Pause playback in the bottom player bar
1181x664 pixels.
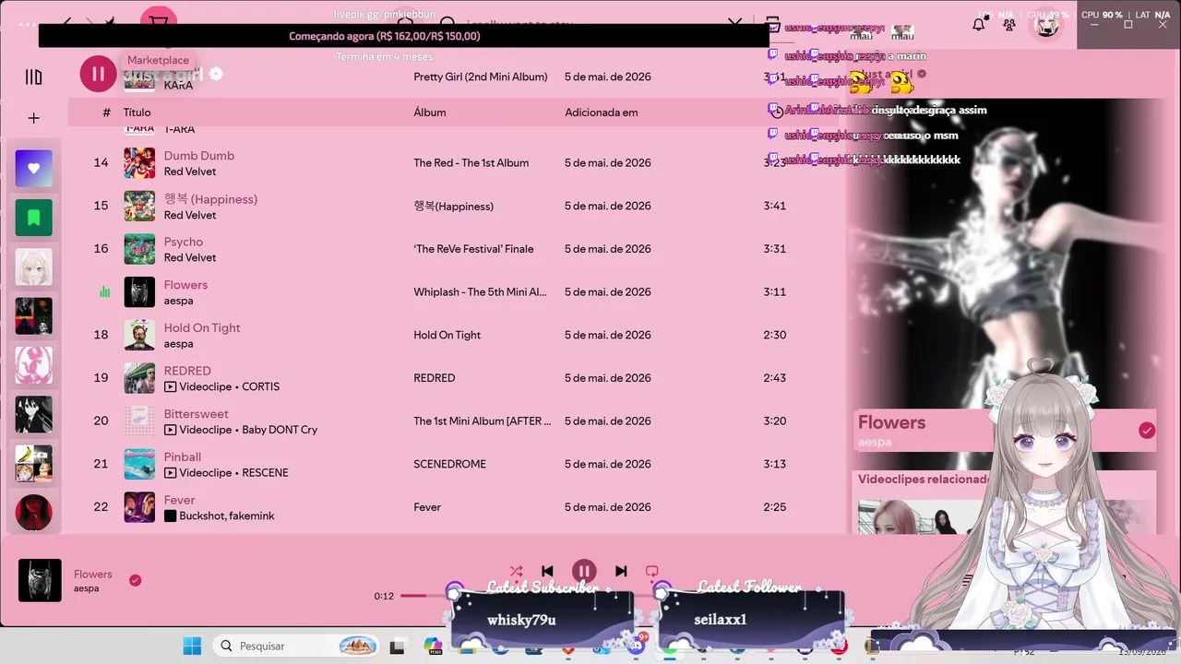point(584,572)
